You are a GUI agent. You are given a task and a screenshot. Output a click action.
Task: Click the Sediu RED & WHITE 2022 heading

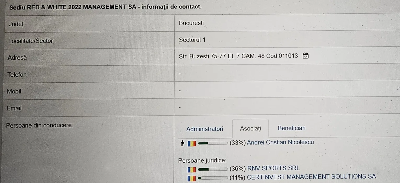[105, 7]
